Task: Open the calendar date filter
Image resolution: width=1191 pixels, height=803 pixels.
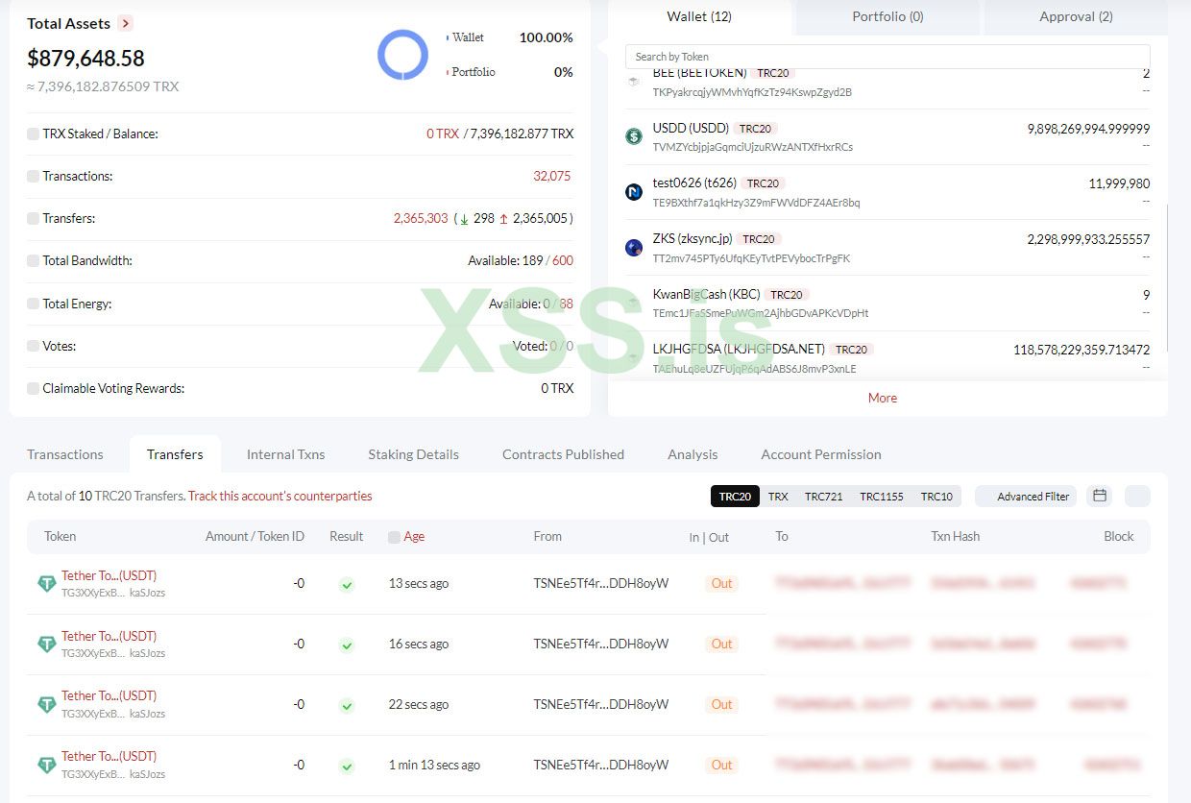Action: point(1100,496)
